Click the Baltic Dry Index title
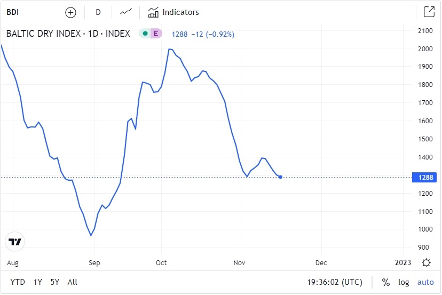 (68, 34)
